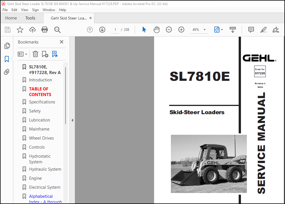This screenshot has height=204, width=285.
Task: Add a comment sticky note
Action: coord(251,30)
